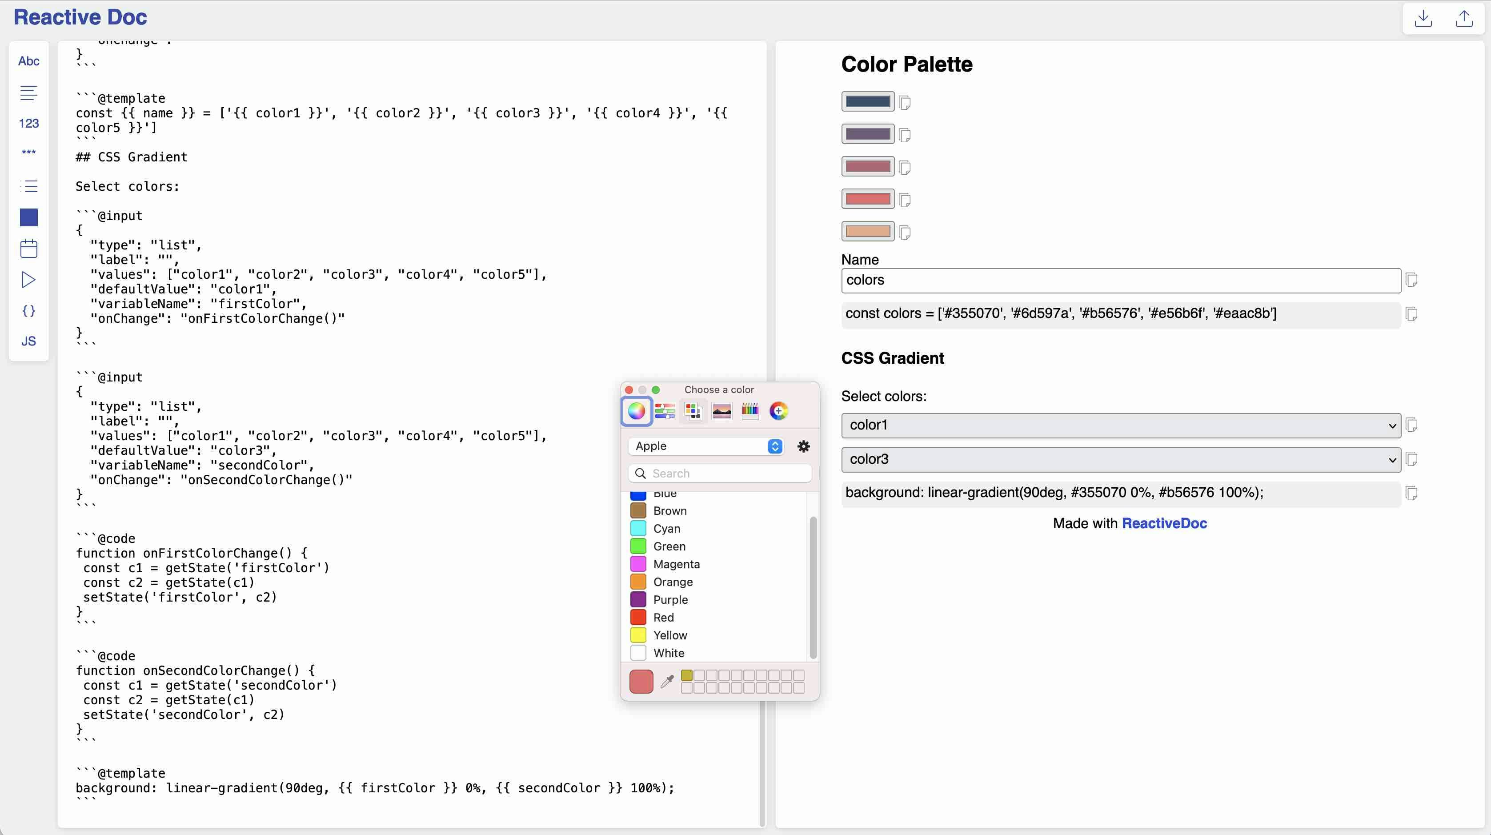Screen dimensions: 1491x835
Task: Switch to the Pencils palette tab
Action: (750, 411)
